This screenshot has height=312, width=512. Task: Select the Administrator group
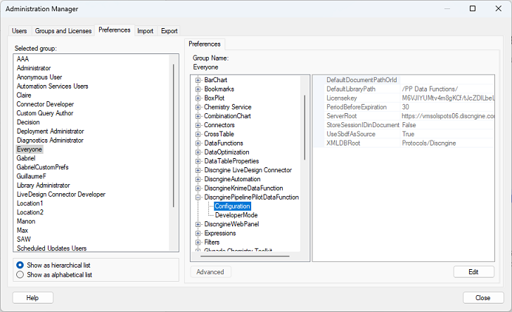[34, 68]
